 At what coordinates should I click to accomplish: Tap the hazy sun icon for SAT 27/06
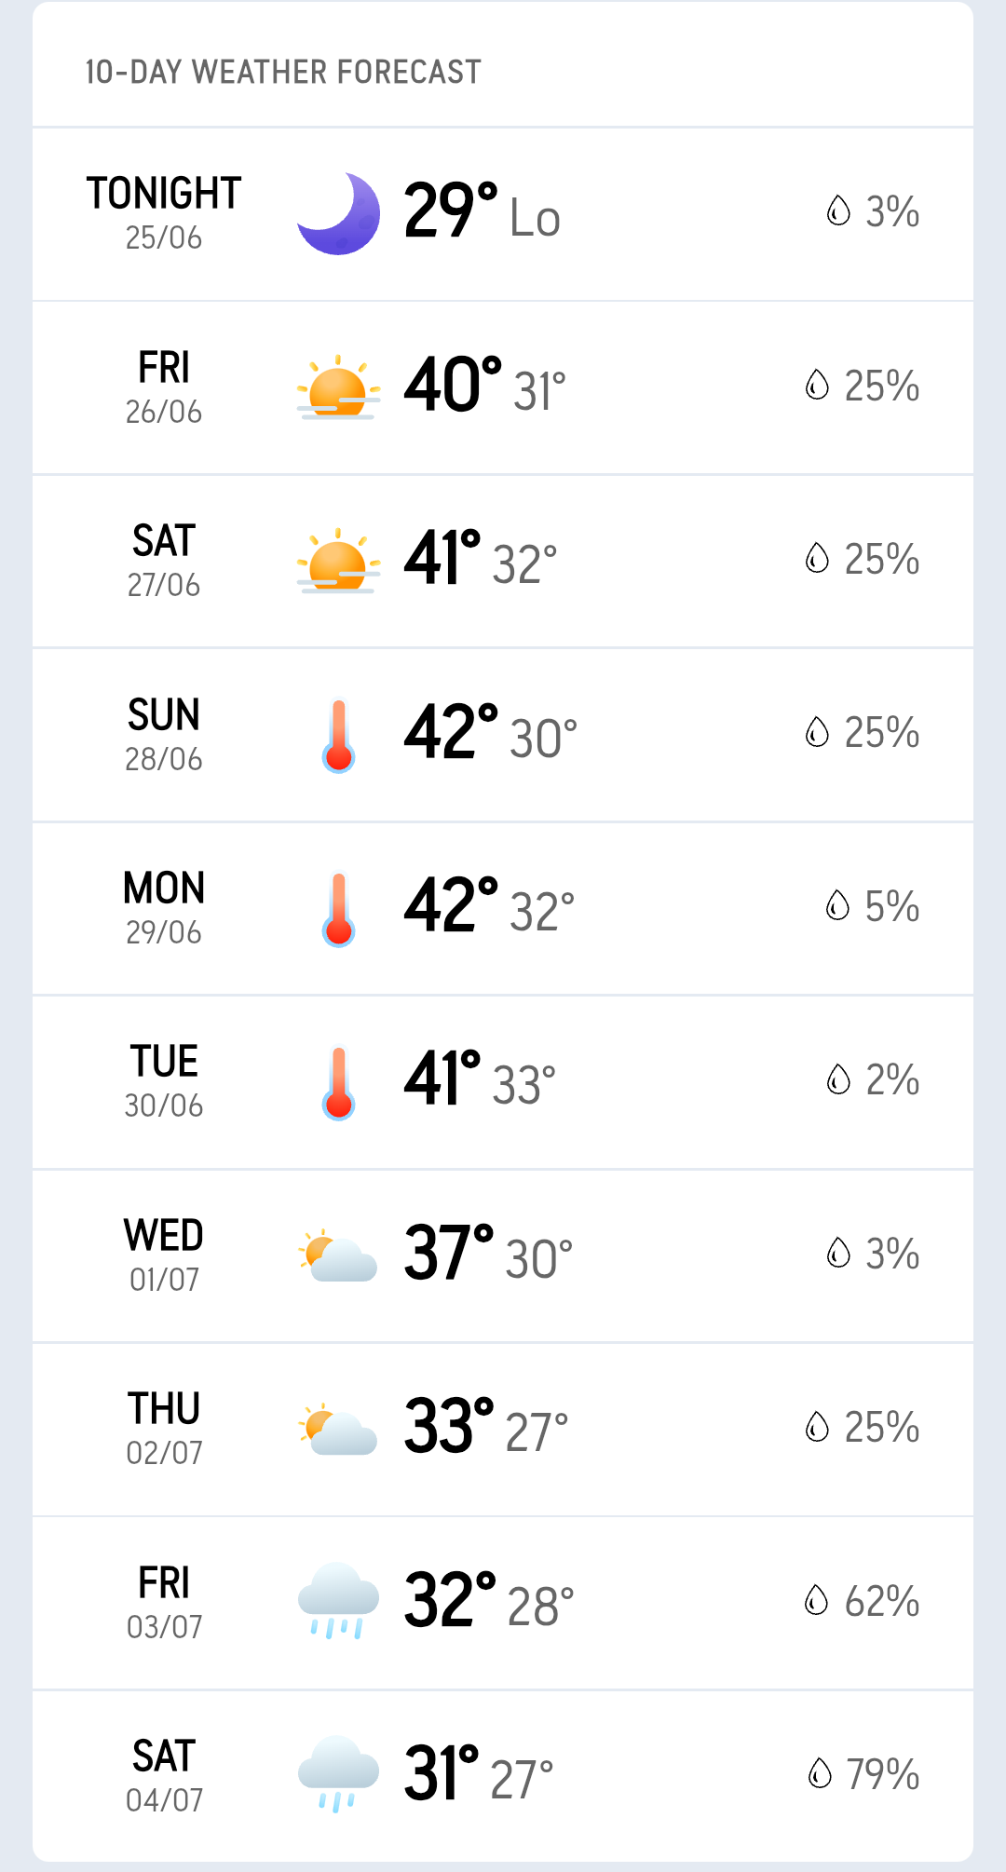pos(338,561)
